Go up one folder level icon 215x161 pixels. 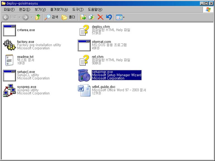[x=38, y=17]
